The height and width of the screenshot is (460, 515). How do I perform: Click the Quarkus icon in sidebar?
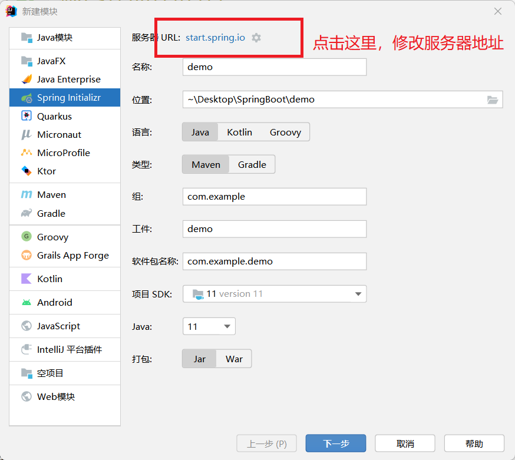27,116
